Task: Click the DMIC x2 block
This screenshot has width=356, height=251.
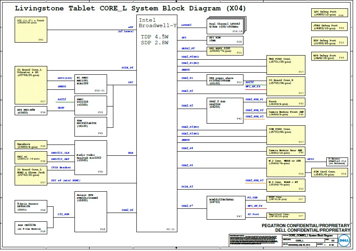Action: point(31,157)
